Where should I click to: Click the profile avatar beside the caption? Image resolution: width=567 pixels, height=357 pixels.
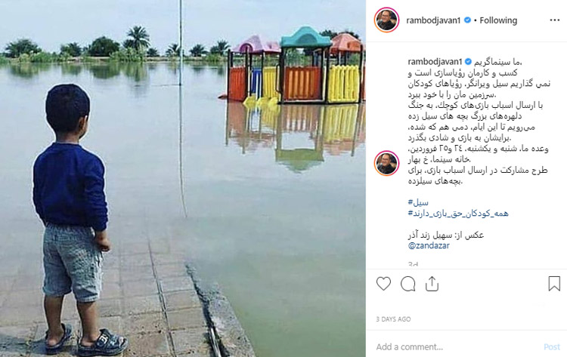(386, 163)
